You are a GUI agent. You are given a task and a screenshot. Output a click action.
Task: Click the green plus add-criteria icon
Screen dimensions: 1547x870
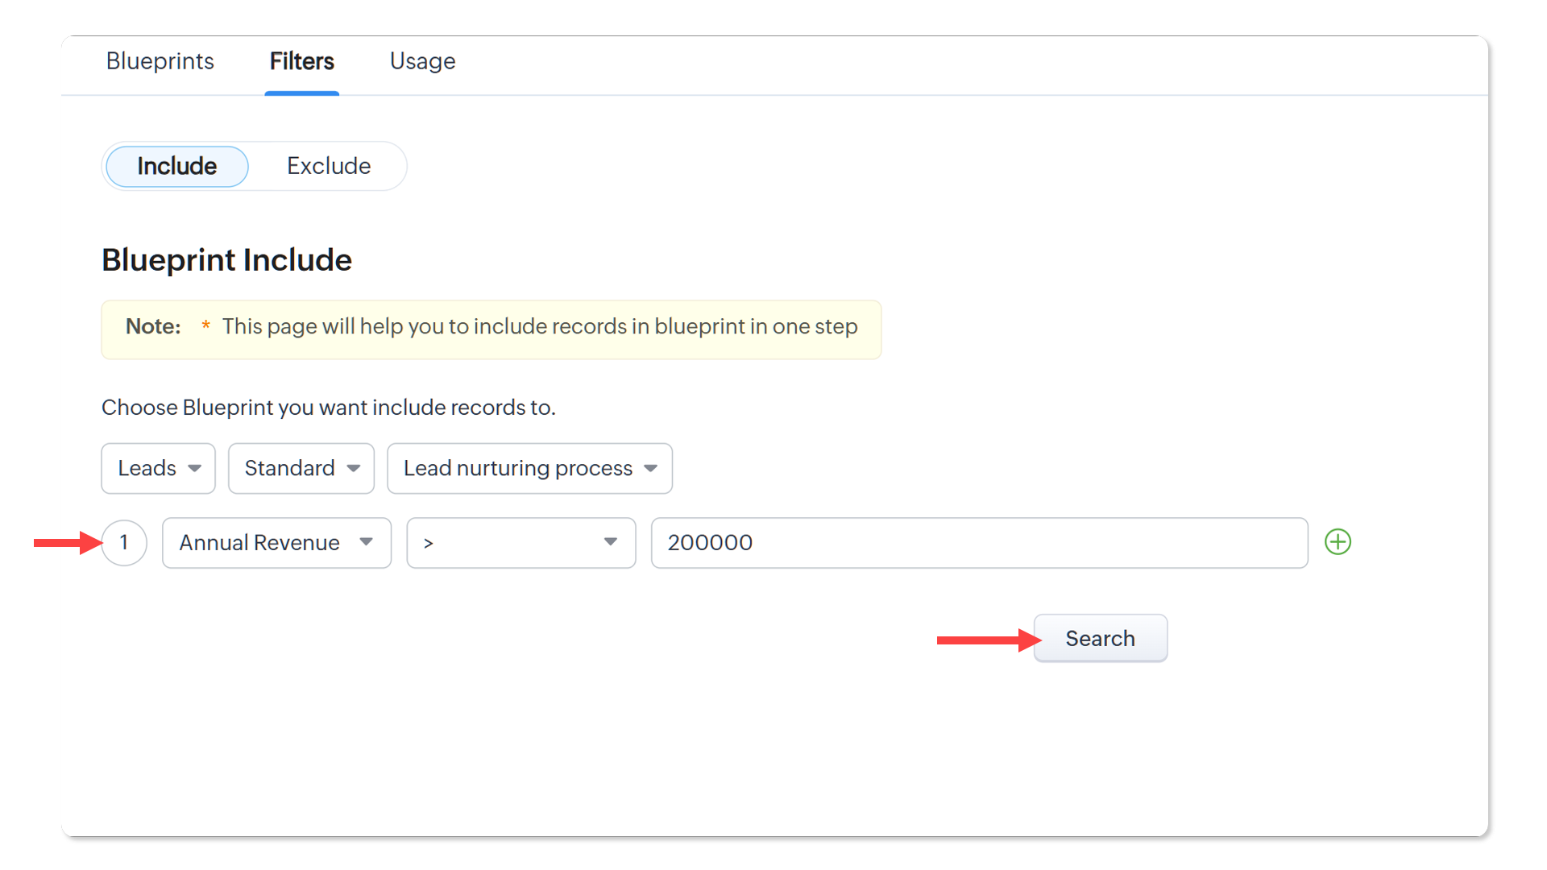click(x=1338, y=542)
